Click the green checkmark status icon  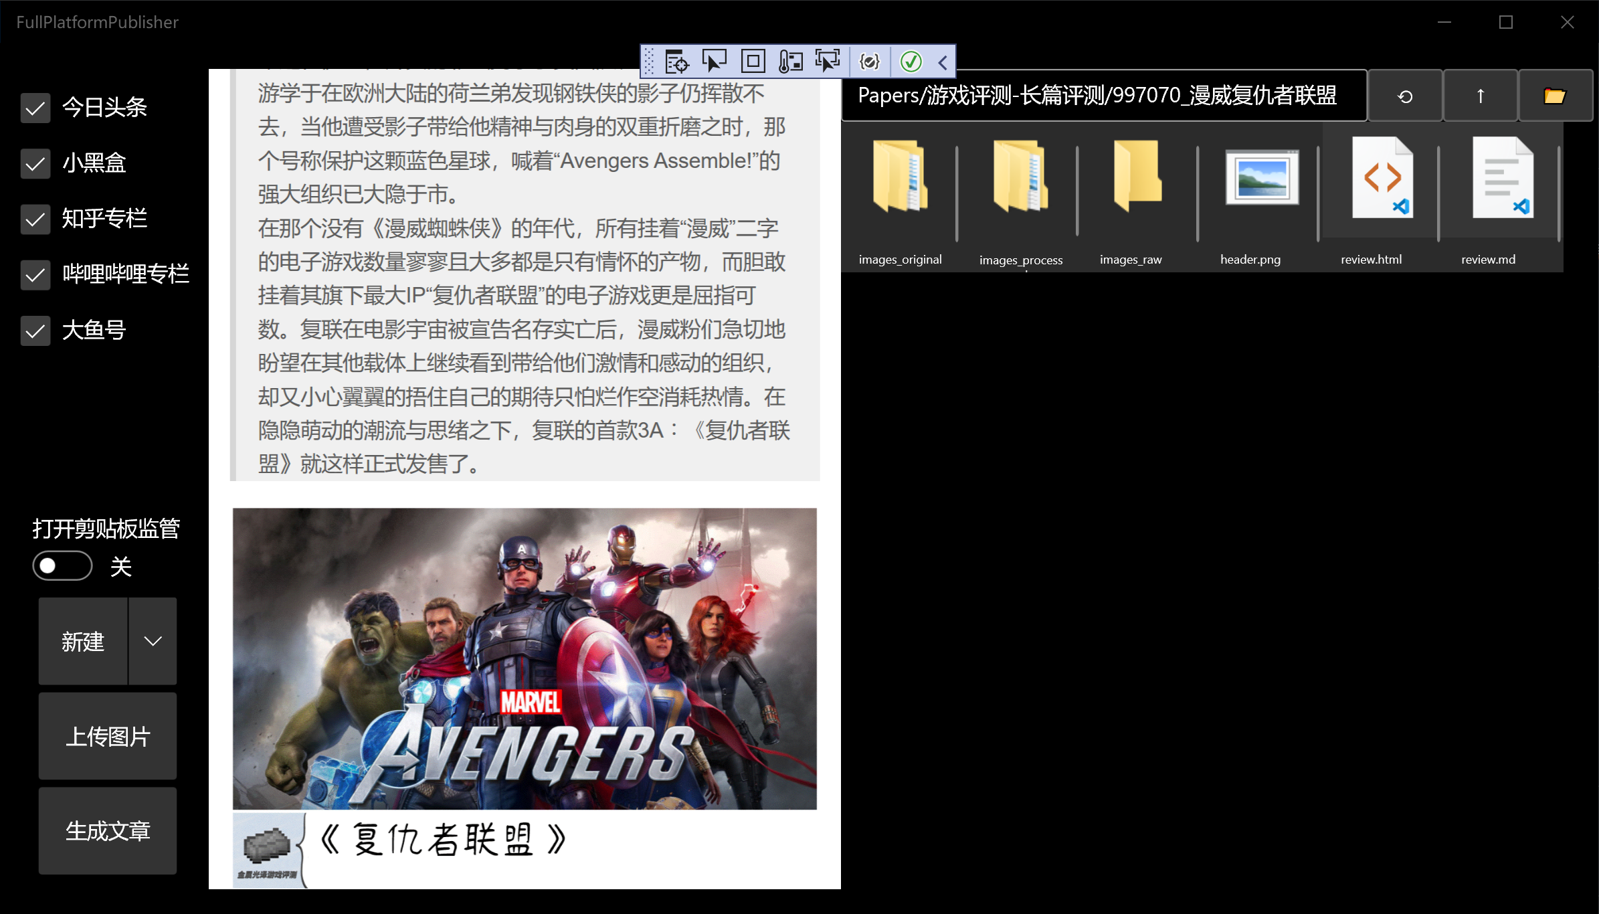pos(911,62)
